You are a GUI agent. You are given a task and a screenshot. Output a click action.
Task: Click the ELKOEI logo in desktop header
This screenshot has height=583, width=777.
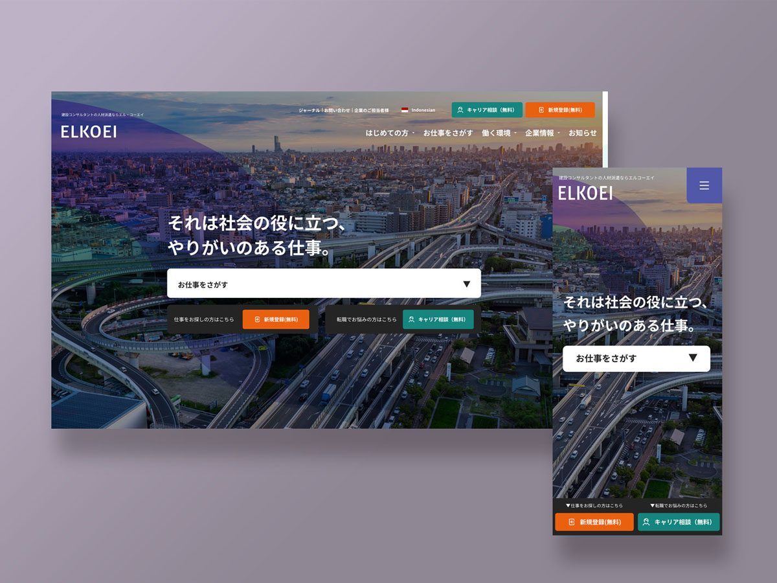tap(89, 131)
